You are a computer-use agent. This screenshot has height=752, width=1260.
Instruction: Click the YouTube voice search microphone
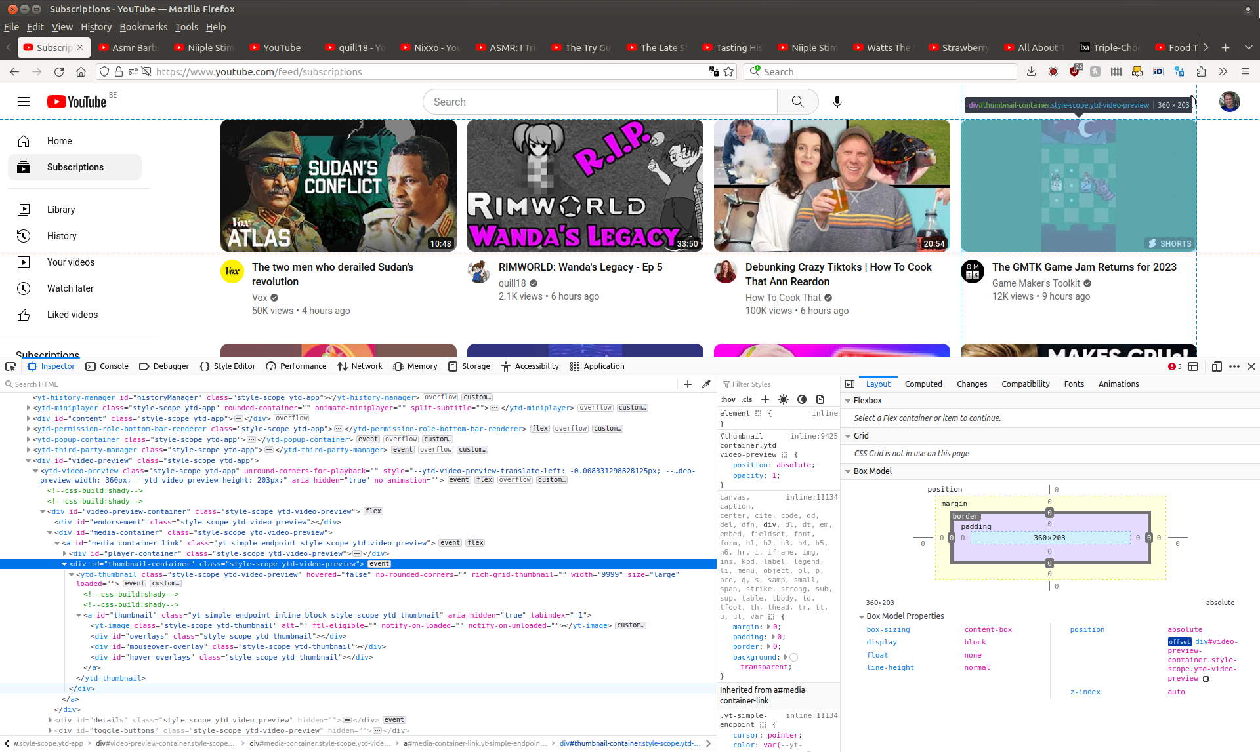pyautogui.click(x=837, y=102)
